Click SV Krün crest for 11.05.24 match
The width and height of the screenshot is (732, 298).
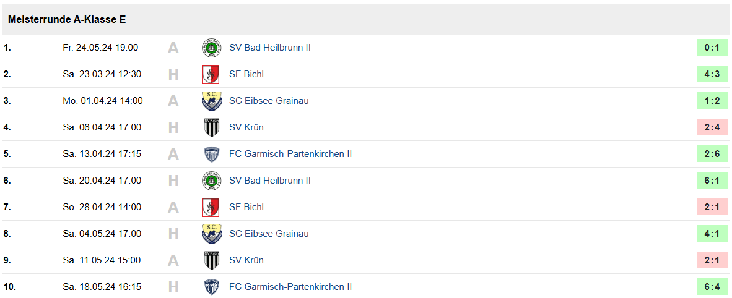211,260
